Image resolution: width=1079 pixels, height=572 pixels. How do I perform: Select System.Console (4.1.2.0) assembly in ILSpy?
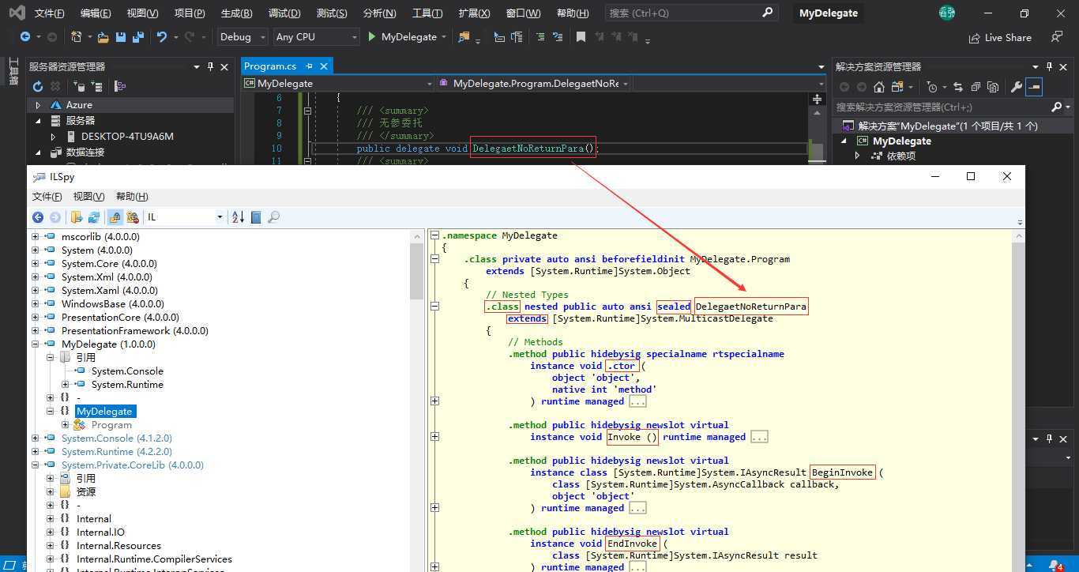coord(117,438)
